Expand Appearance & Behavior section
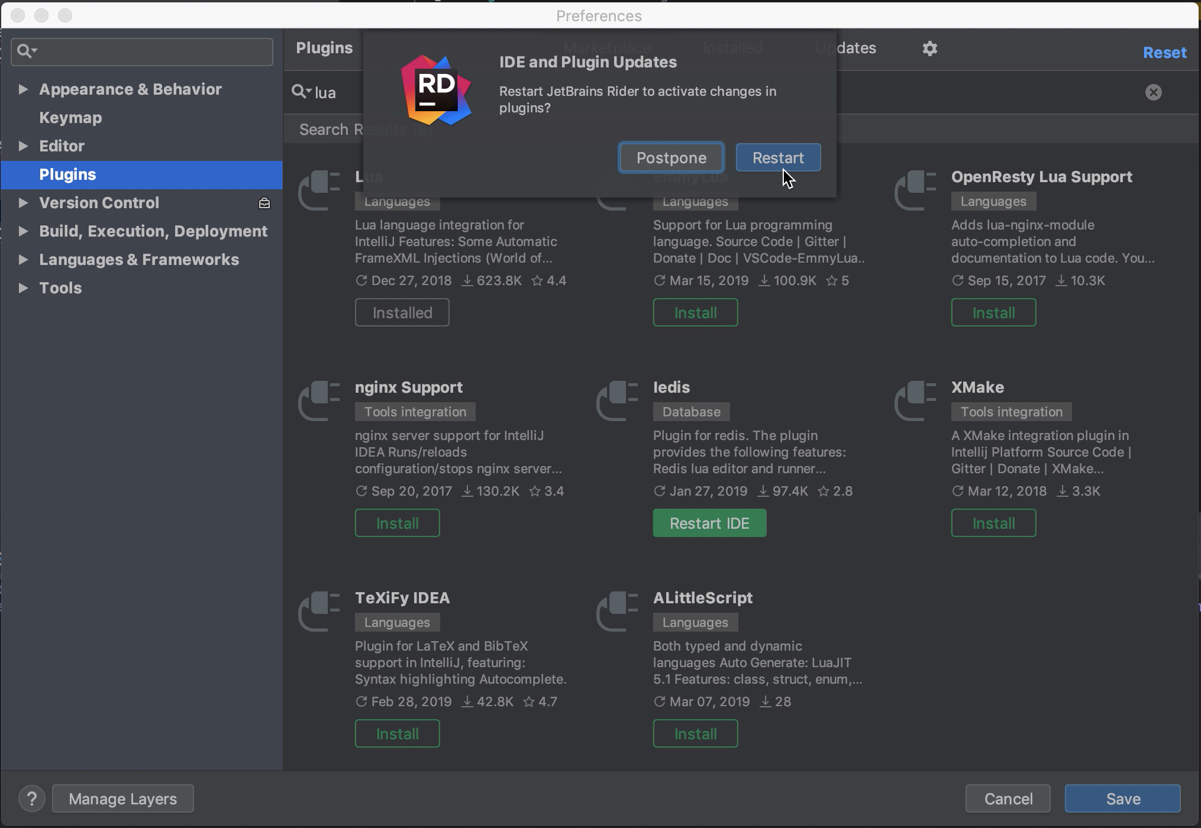This screenshot has width=1201, height=828. [23, 89]
